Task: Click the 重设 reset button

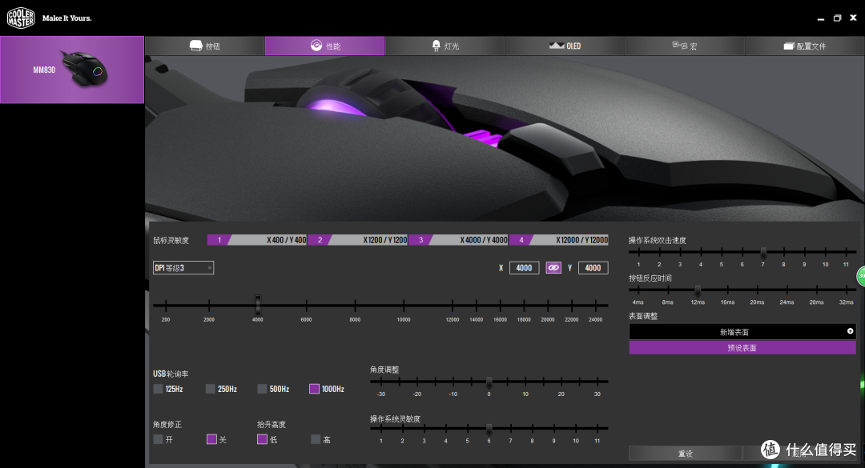Action: pyautogui.click(x=685, y=453)
